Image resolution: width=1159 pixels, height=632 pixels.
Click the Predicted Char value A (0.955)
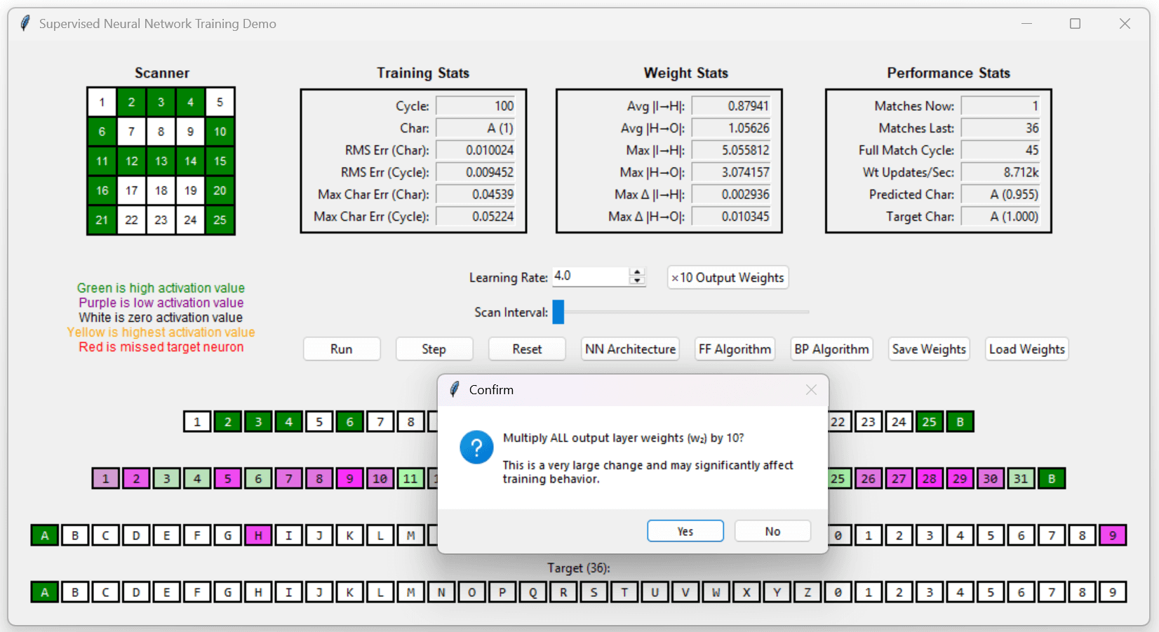[1000, 194]
